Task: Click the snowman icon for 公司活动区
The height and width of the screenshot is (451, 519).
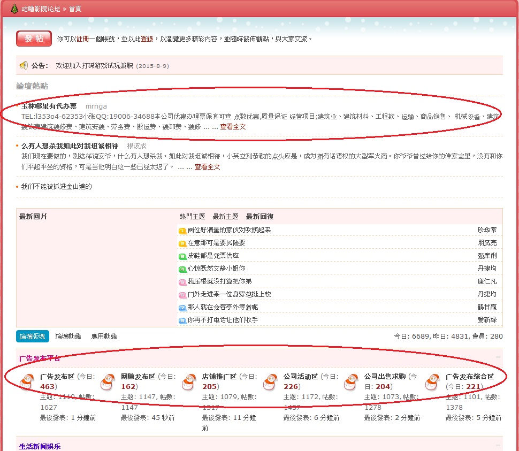Action: [x=271, y=382]
